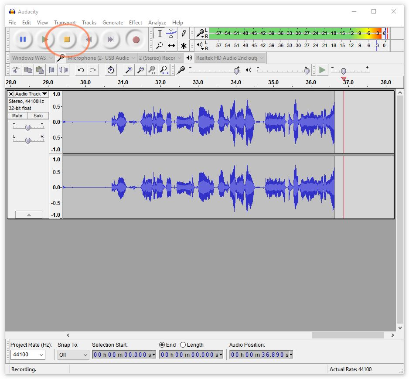Select the Multi-Tool asterisk mode
The width and height of the screenshot is (409, 379).
click(x=183, y=46)
